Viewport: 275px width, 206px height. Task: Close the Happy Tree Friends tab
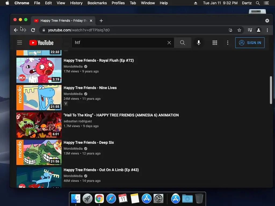[91, 21]
